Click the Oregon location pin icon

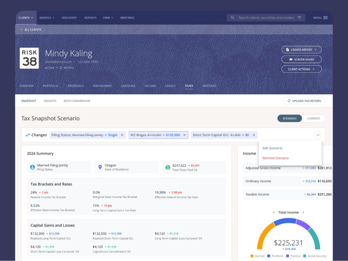point(100,167)
